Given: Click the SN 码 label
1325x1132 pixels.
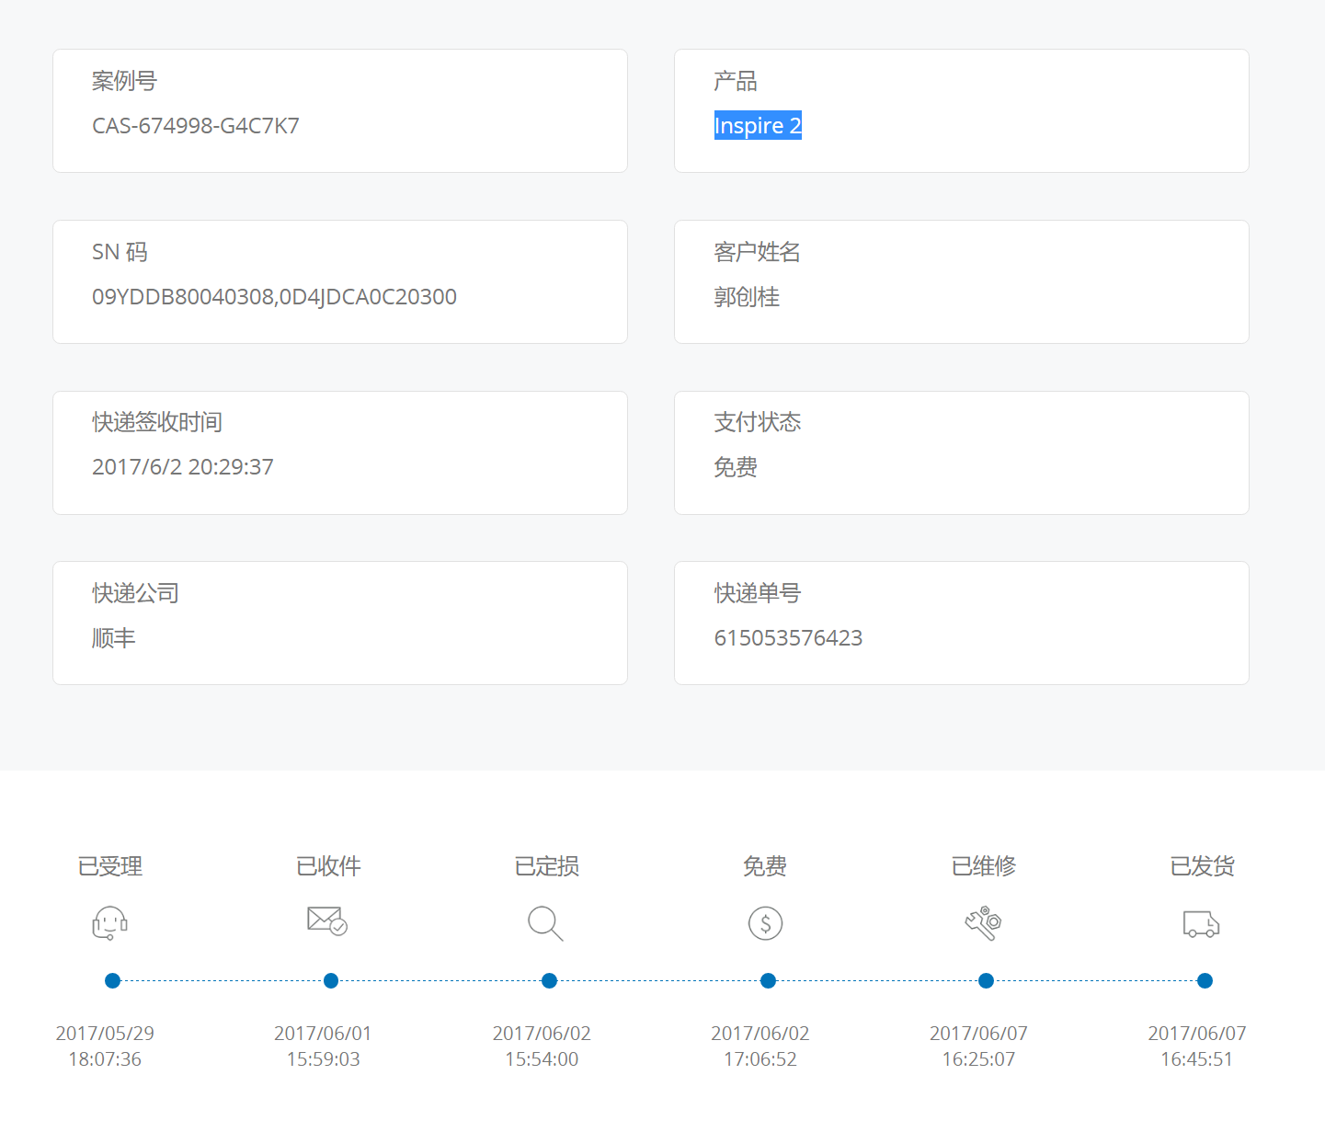Looking at the screenshot, I should click(x=120, y=252).
